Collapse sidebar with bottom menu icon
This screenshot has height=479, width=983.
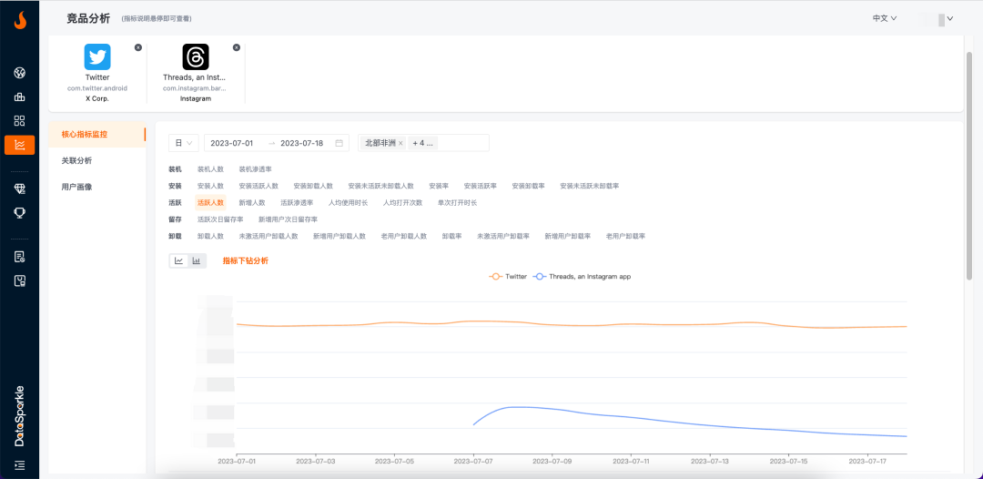coord(19,464)
